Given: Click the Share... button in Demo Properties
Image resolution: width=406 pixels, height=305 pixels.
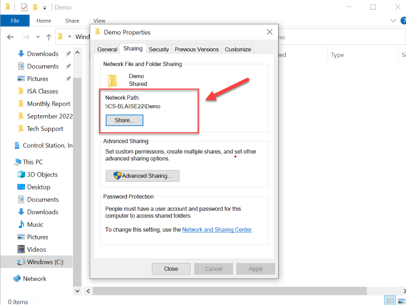Looking at the screenshot, I should pos(124,120).
